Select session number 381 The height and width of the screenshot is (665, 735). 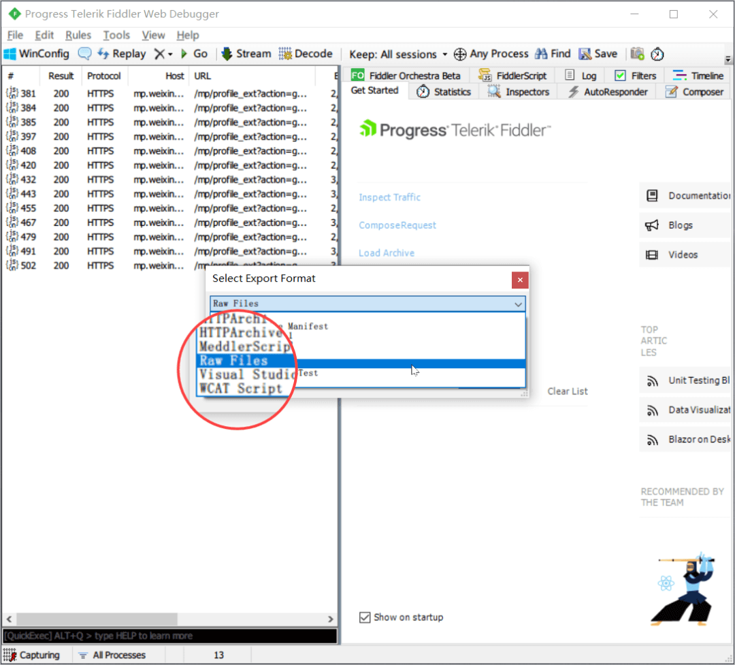169,94
